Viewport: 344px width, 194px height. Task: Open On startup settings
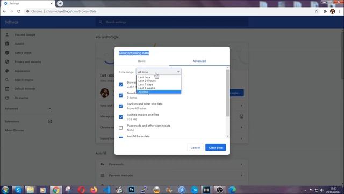tap(21, 98)
